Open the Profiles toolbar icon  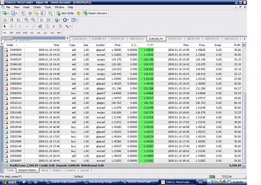tap(13, 13)
